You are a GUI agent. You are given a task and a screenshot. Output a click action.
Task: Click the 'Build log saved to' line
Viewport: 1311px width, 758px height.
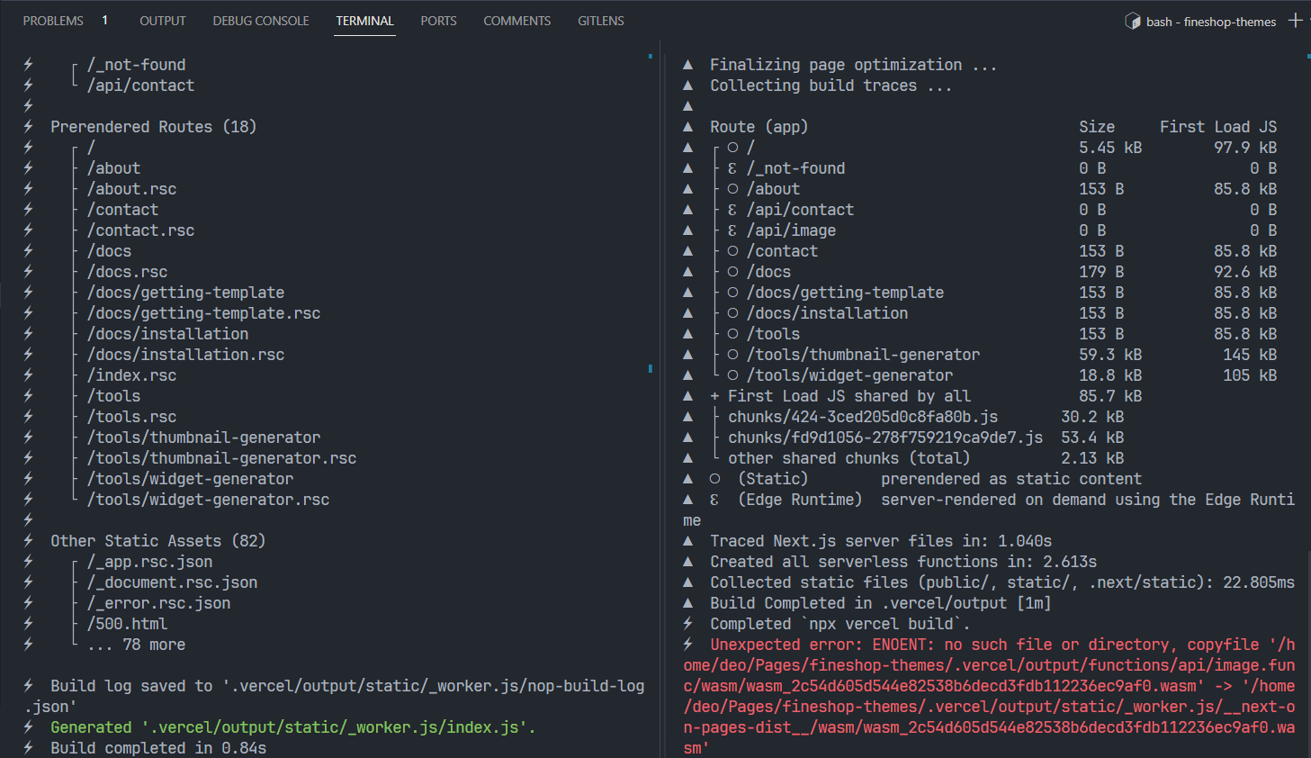335,696
